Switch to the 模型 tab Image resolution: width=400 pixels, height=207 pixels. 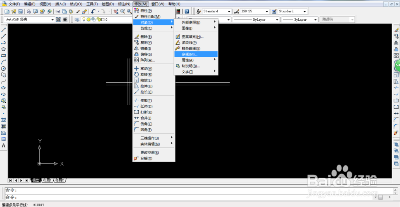[36, 180]
